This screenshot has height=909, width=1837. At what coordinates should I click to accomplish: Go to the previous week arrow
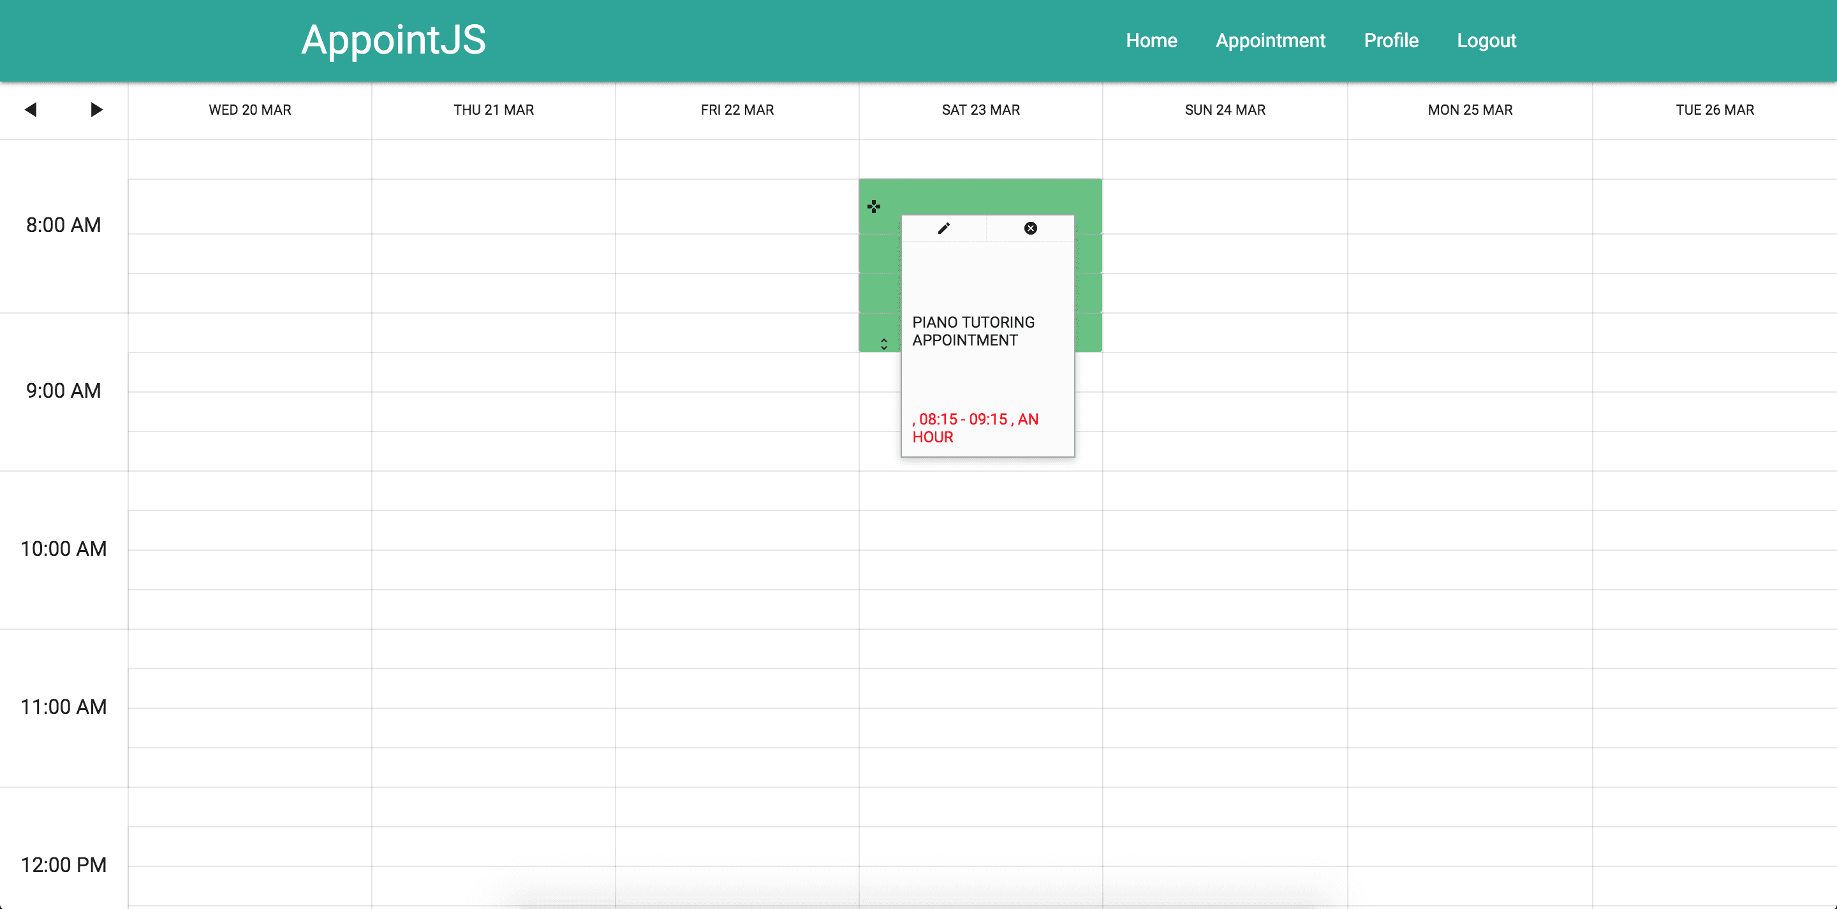click(31, 110)
